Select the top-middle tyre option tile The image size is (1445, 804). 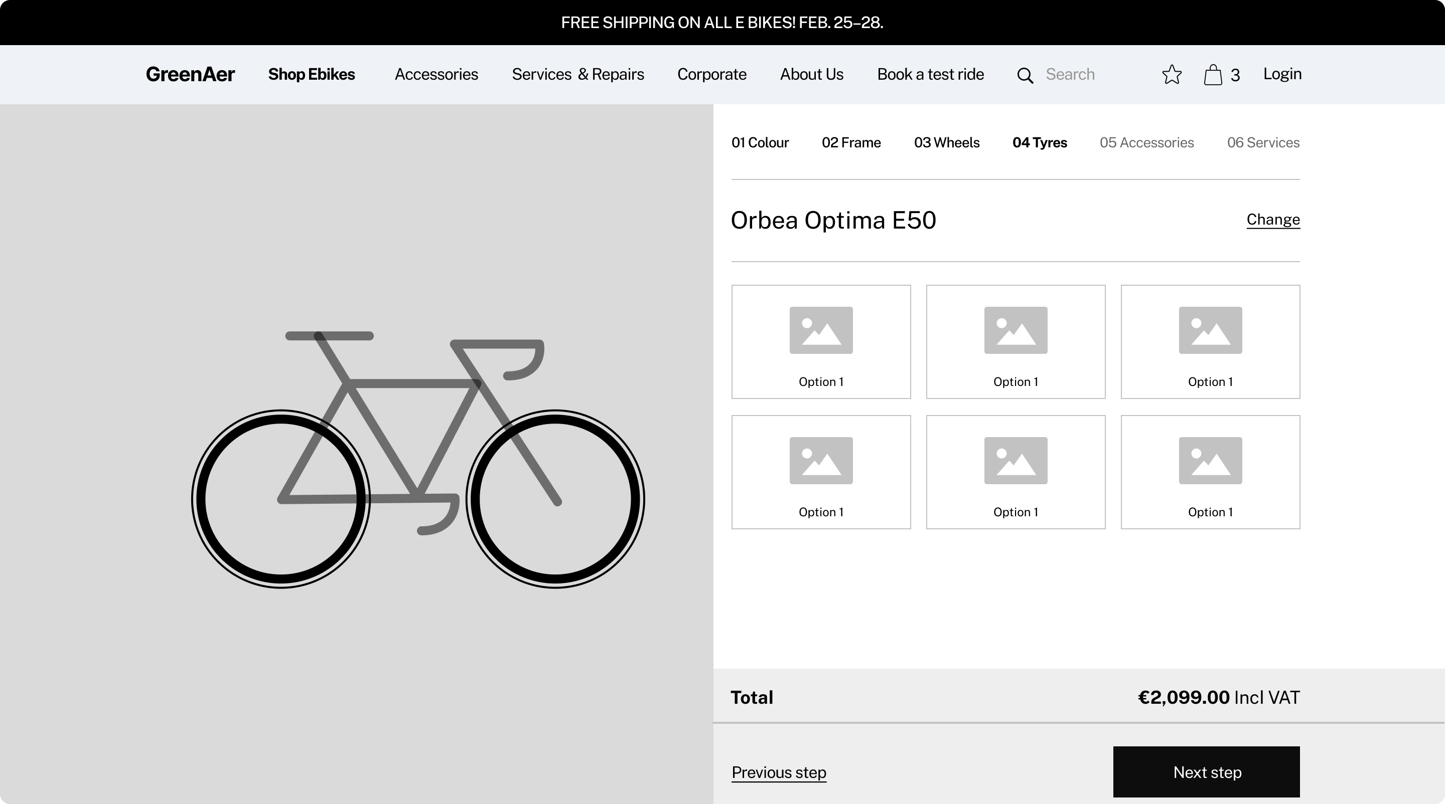[1016, 342]
